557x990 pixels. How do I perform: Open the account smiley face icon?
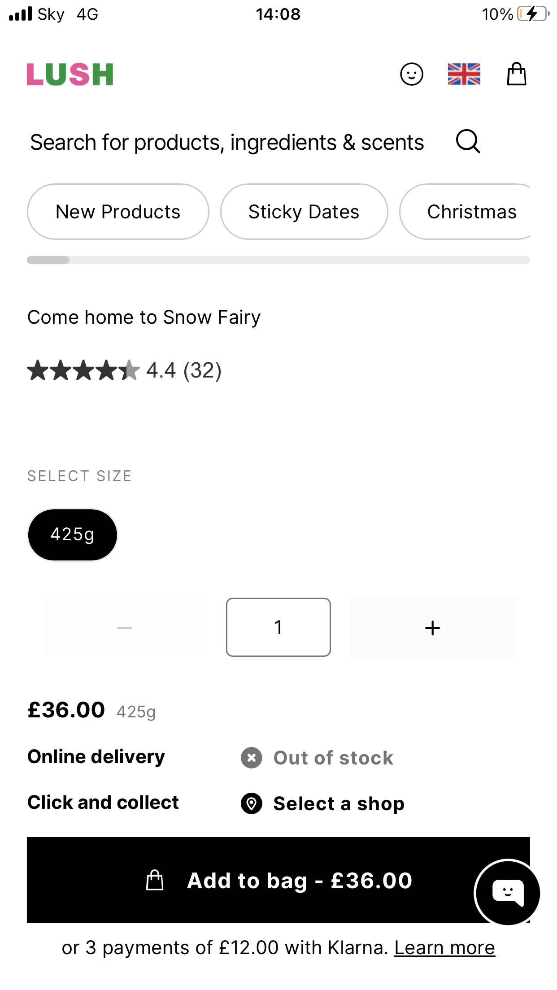(411, 74)
